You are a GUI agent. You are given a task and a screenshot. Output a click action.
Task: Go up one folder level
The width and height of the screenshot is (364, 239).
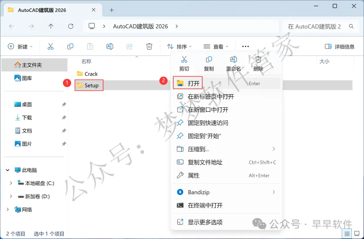click(51, 26)
